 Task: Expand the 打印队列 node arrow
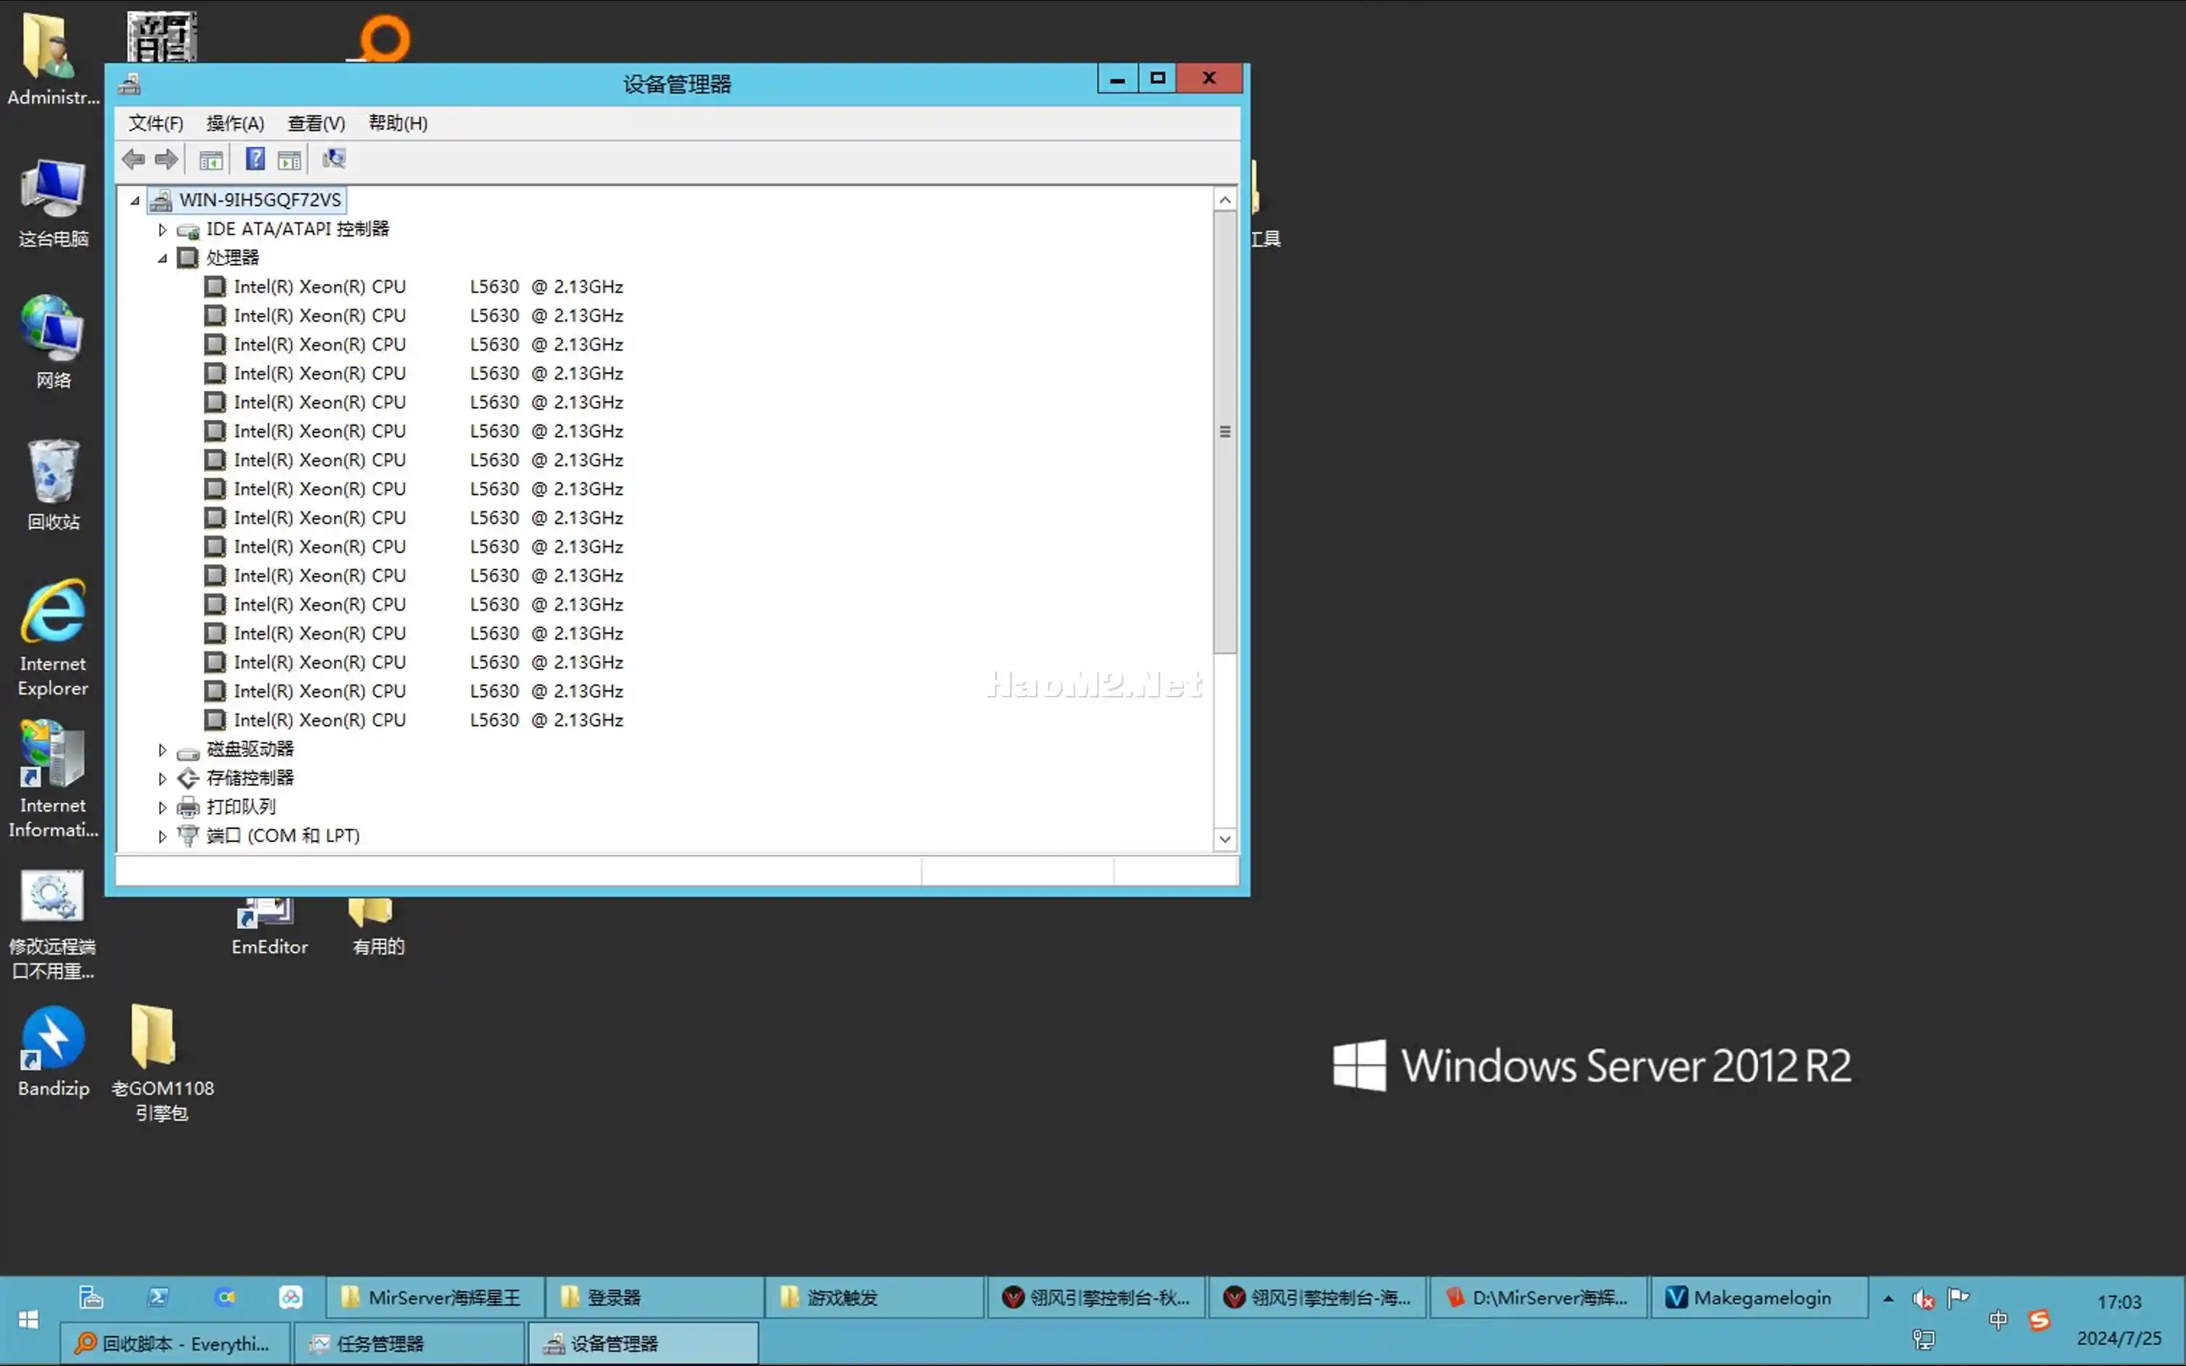point(163,808)
